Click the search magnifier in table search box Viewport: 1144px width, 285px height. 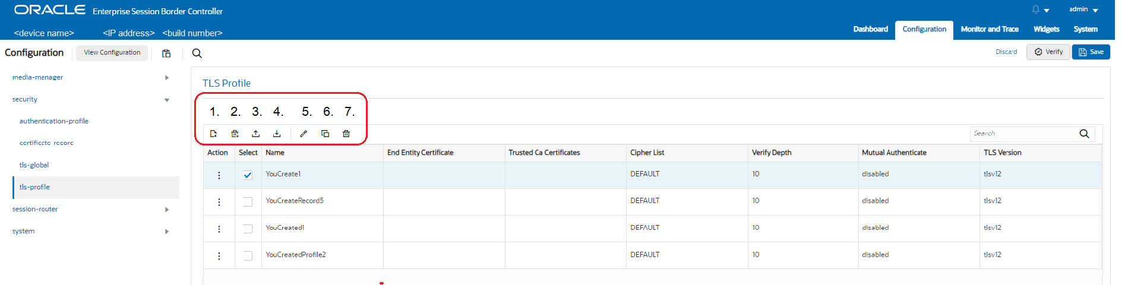tap(1084, 134)
